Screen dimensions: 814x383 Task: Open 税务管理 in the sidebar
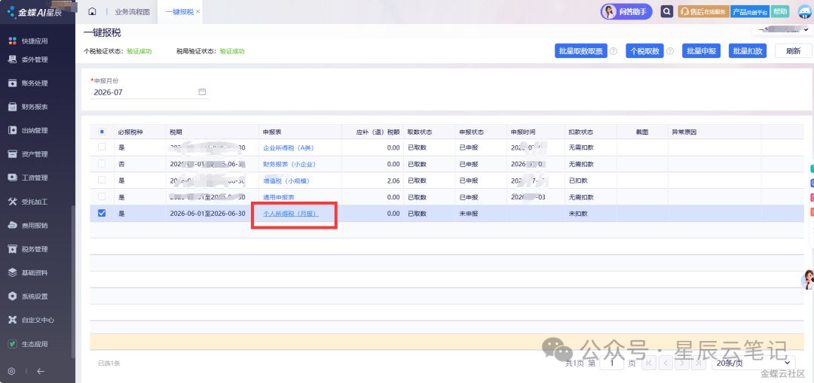35,249
